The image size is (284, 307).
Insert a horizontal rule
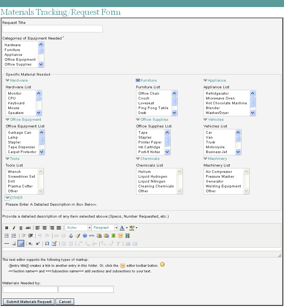(7, 244)
